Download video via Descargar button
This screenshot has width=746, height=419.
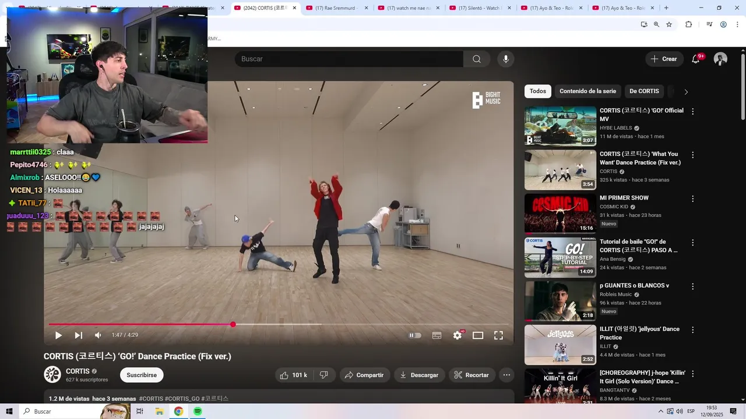(x=419, y=375)
